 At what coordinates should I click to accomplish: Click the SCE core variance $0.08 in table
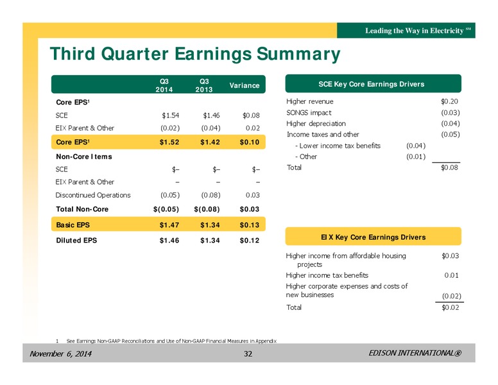tap(251, 116)
